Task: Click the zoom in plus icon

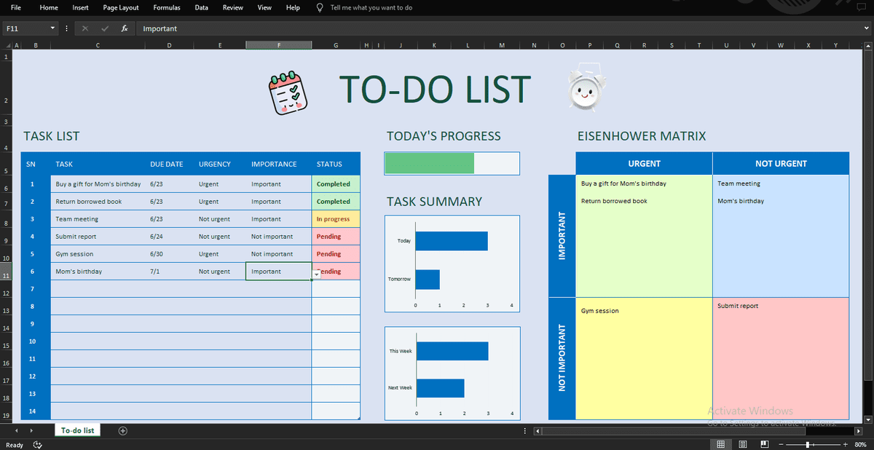Action: (x=845, y=443)
